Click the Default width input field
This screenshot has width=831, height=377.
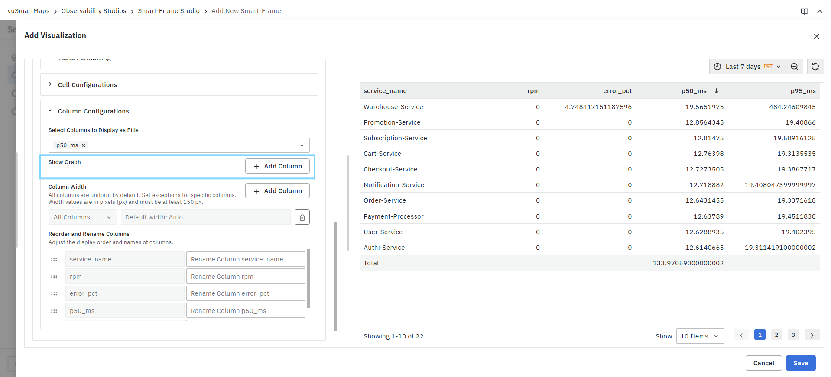(206, 217)
